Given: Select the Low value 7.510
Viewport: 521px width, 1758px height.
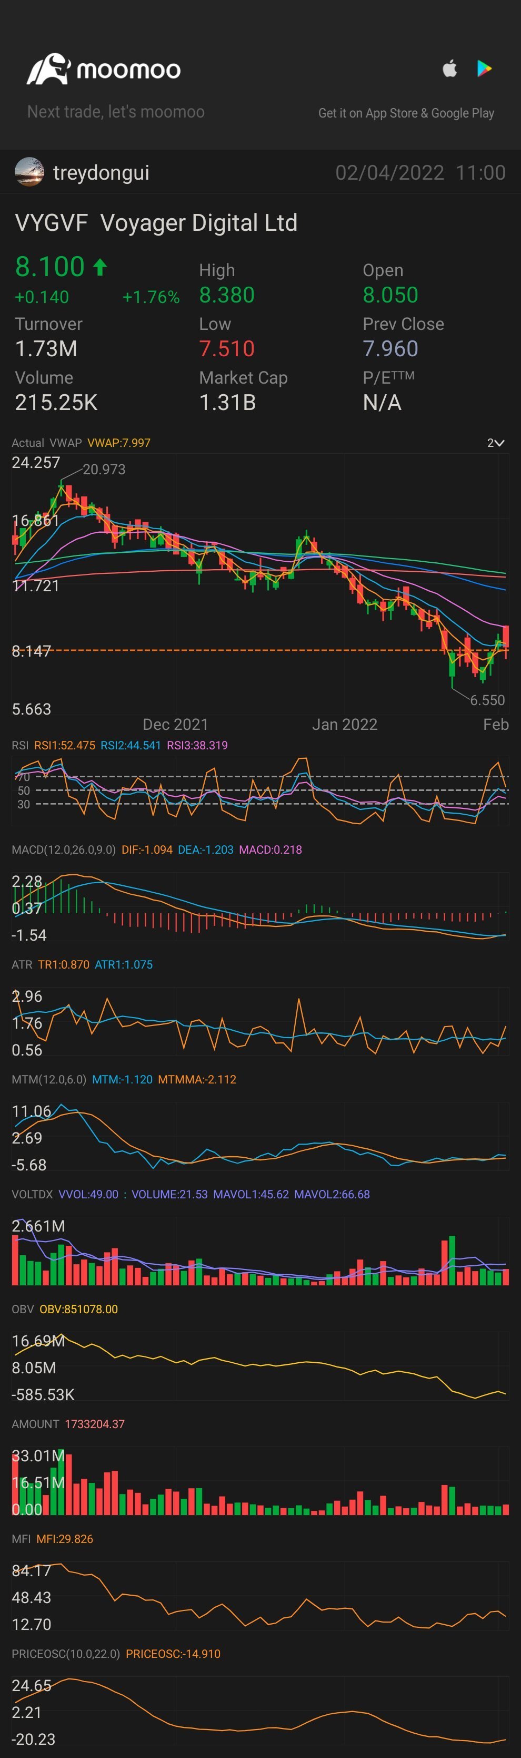Looking at the screenshot, I should [226, 349].
